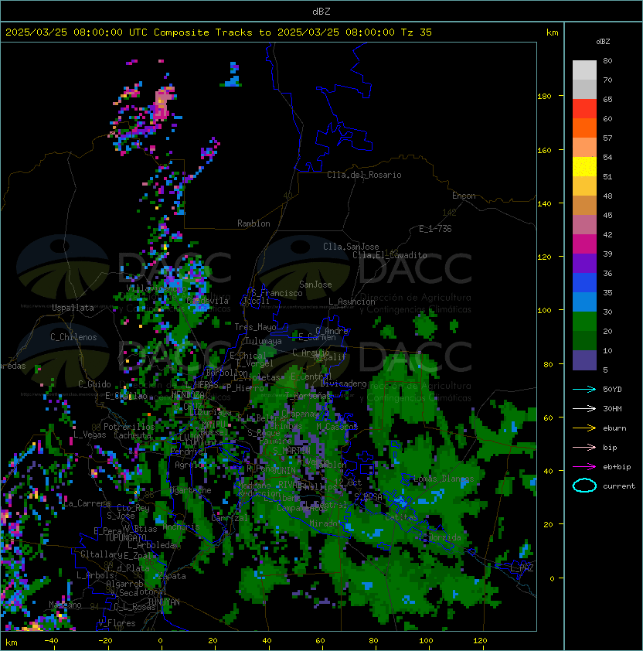This screenshot has width=643, height=651.
Task: Click the 'V_Flores' map label
Action: tap(117, 623)
